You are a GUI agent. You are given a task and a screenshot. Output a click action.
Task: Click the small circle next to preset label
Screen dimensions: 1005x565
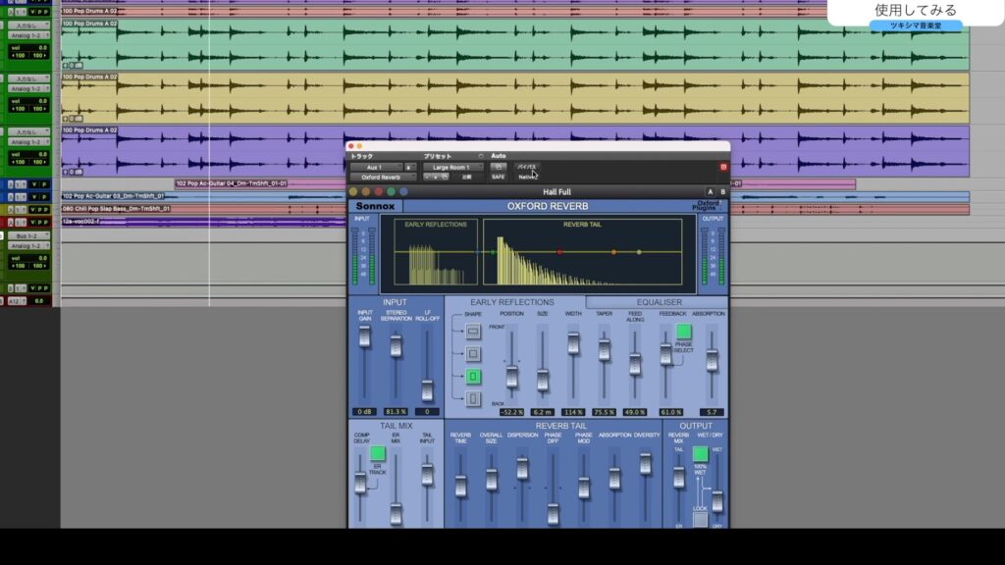click(481, 156)
